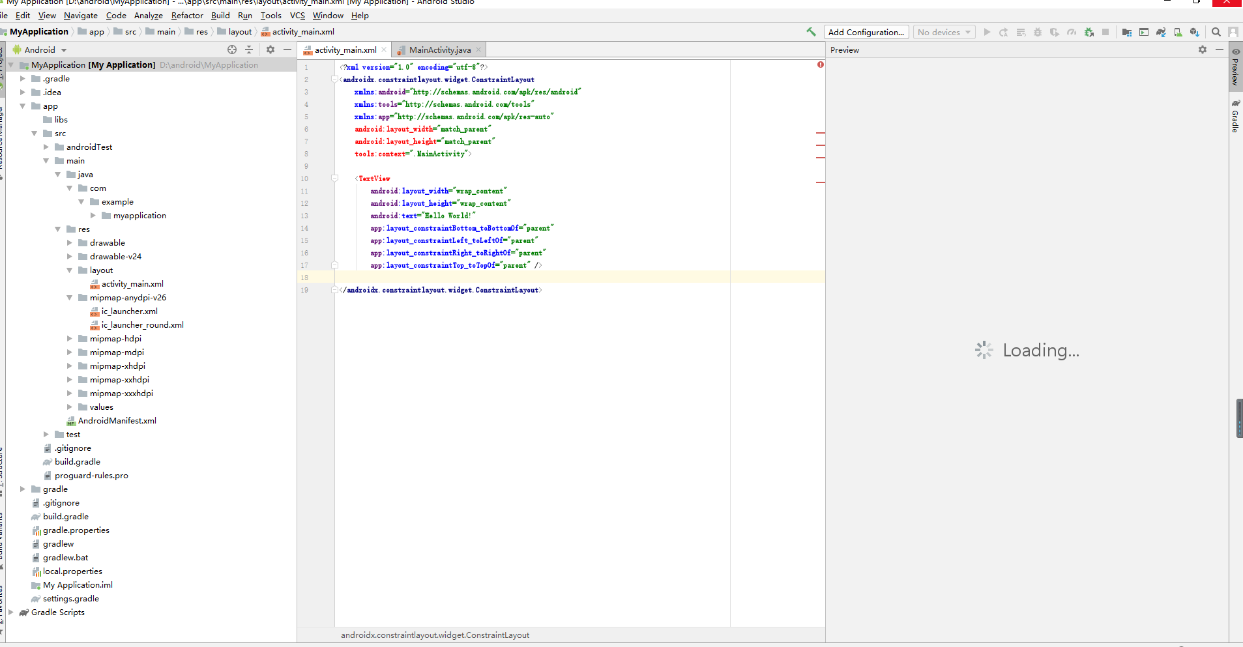The width and height of the screenshot is (1243, 647).
Task: Switch to the MainActivity.java tab
Action: pyautogui.click(x=440, y=50)
